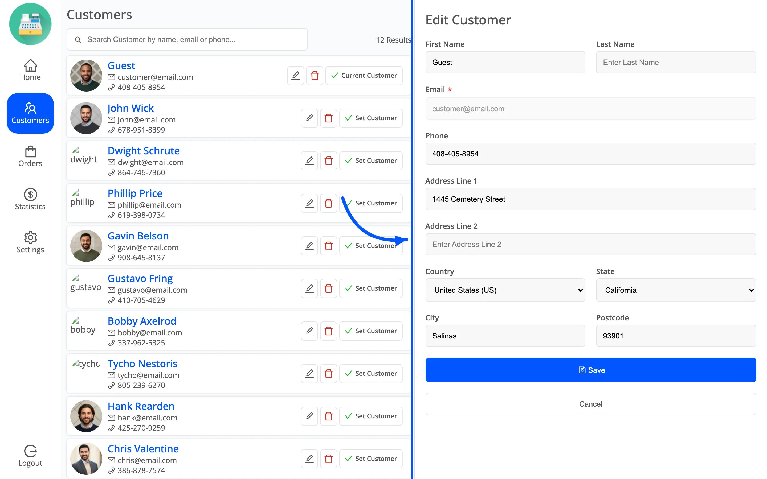Click the search magnifier icon
Viewport: 767px width, 479px height.
[78, 40]
